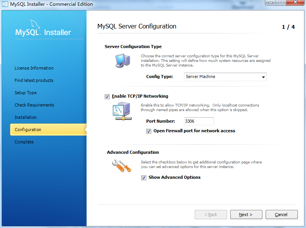Select Find latest products step
This screenshot has width=306, height=228.
point(34,80)
